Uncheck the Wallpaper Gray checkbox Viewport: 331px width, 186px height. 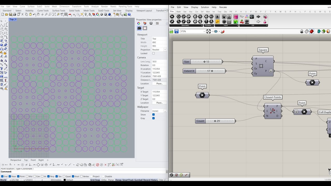153,118
